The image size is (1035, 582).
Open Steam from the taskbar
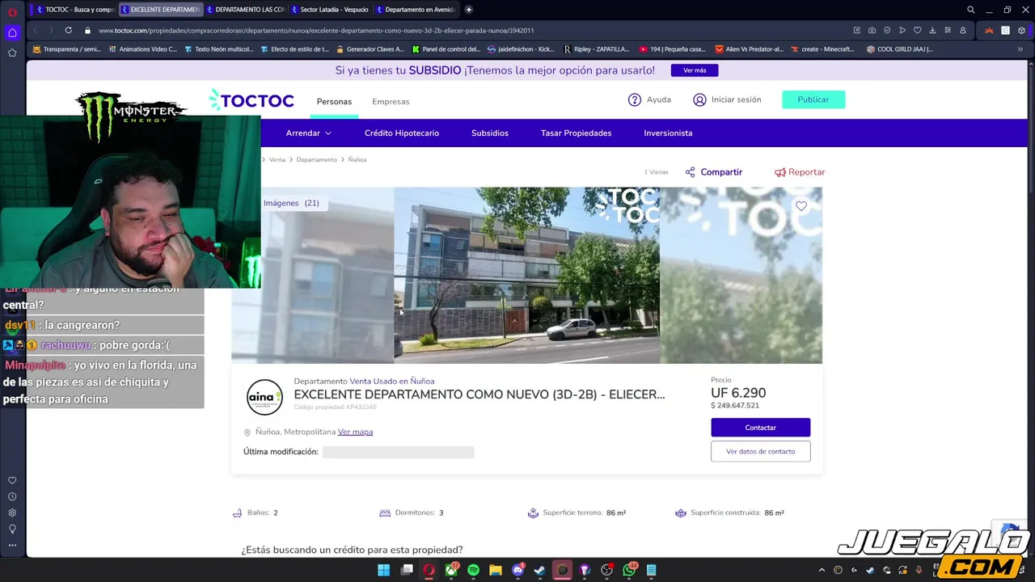(x=539, y=570)
